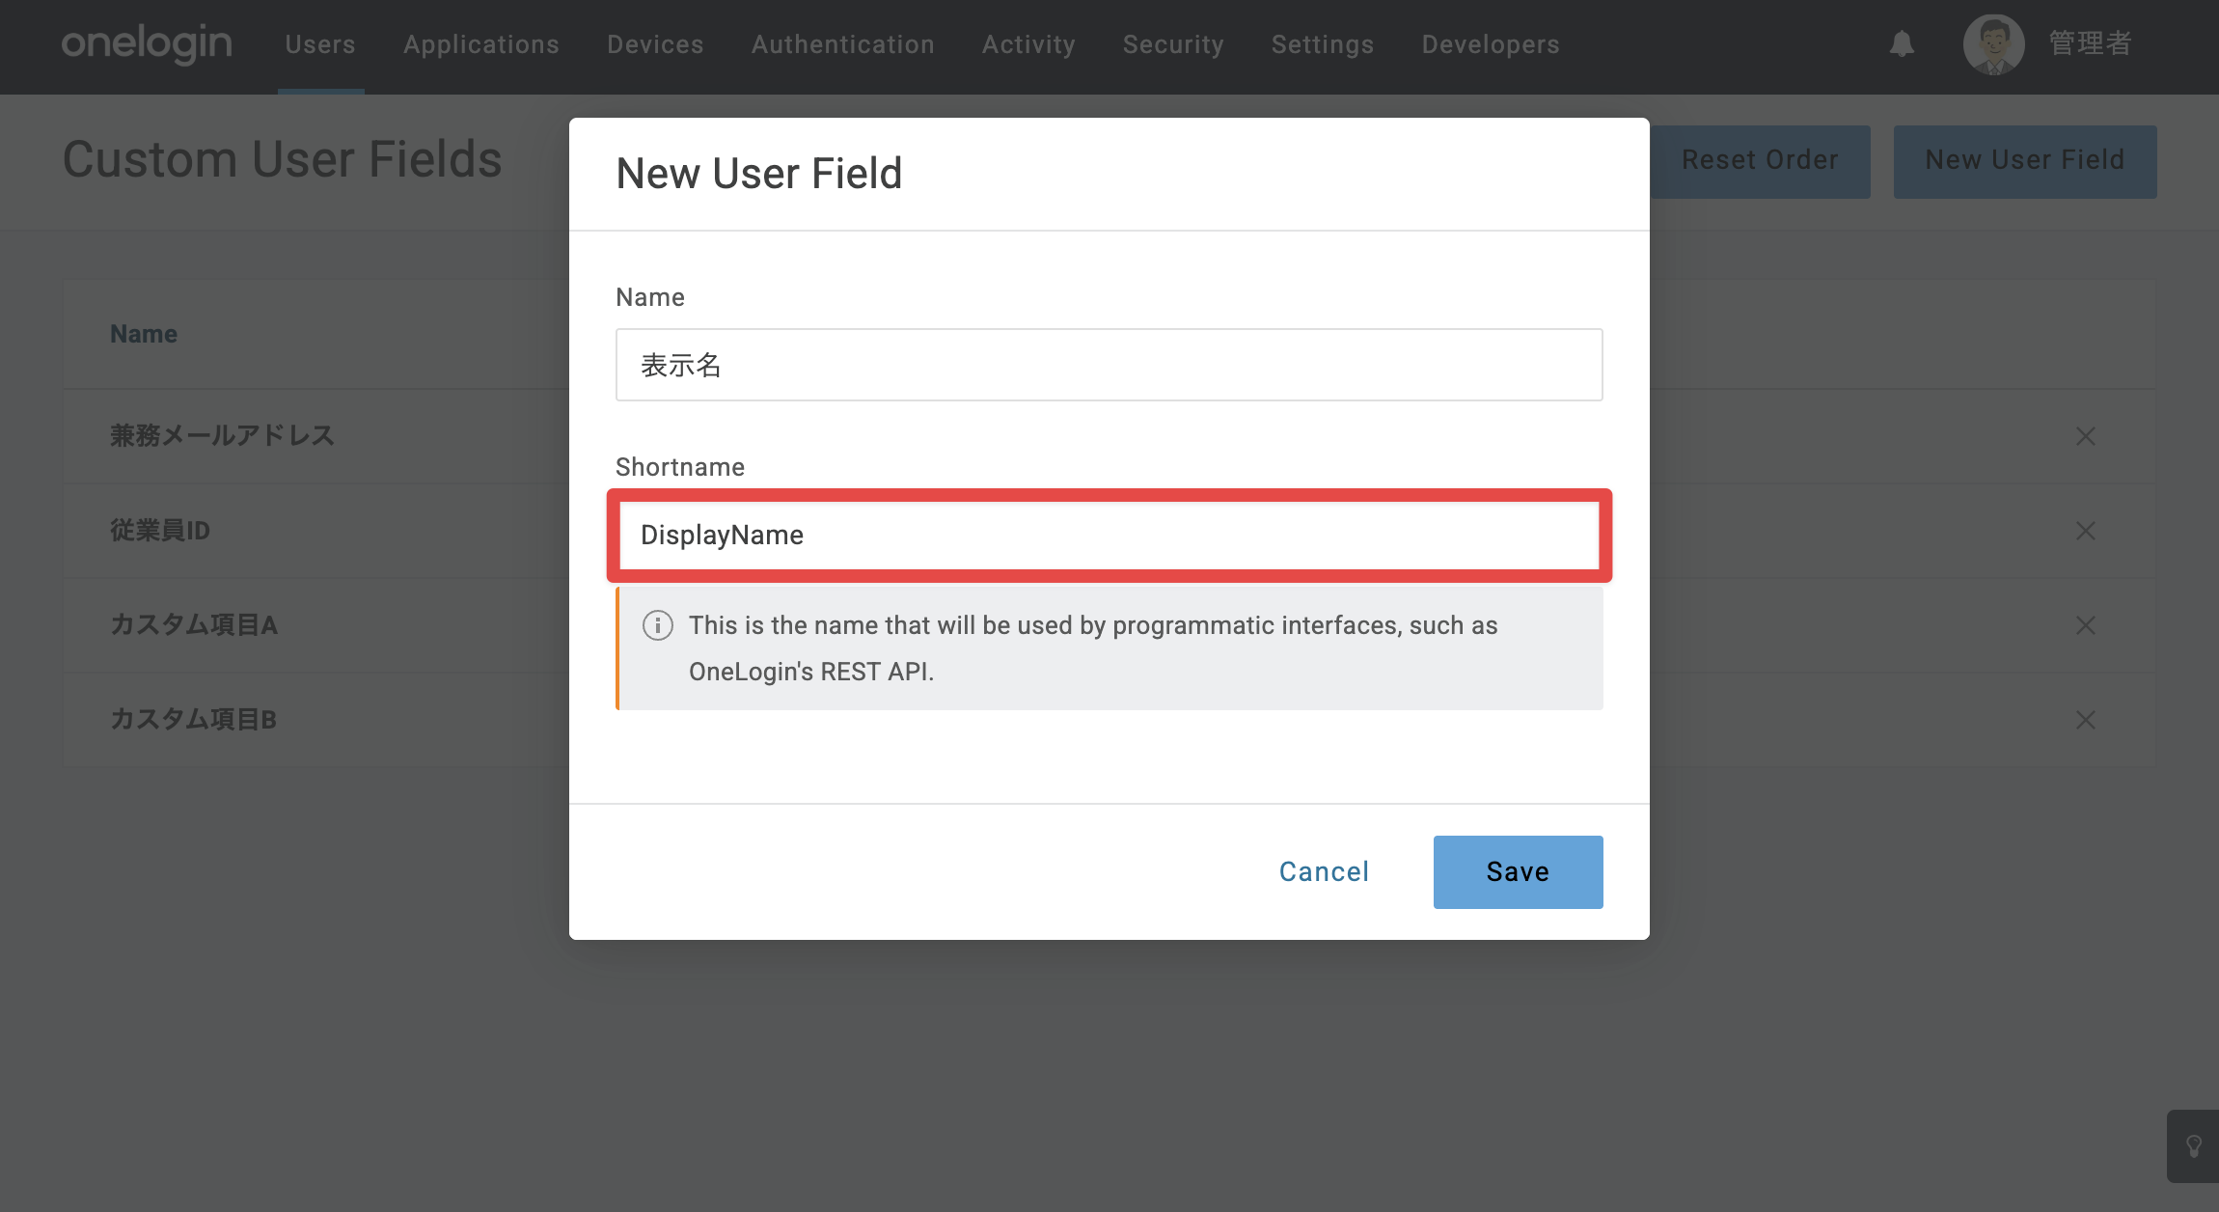2219x1212 pixels.
Task: Remove the カスタム項目B field
Action: point(2085,720)
